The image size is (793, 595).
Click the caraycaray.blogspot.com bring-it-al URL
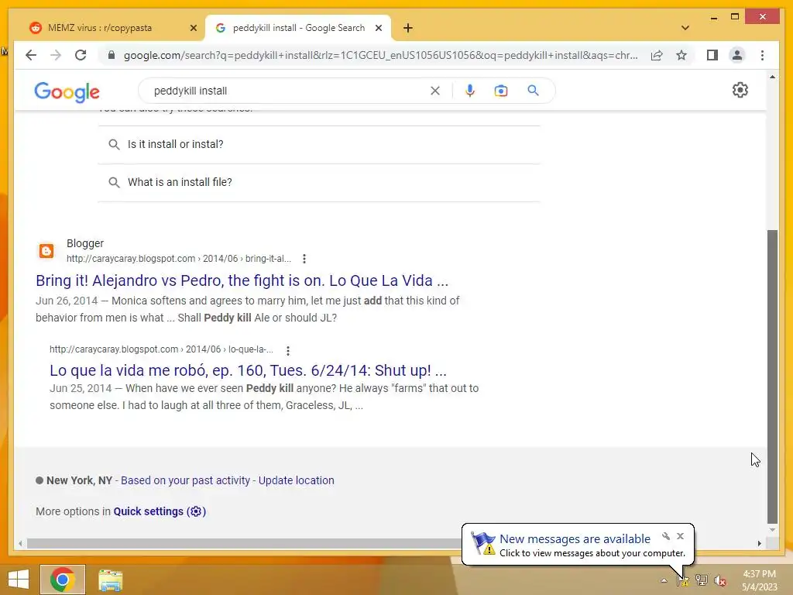pyautogui.click(x=179, y=259)
